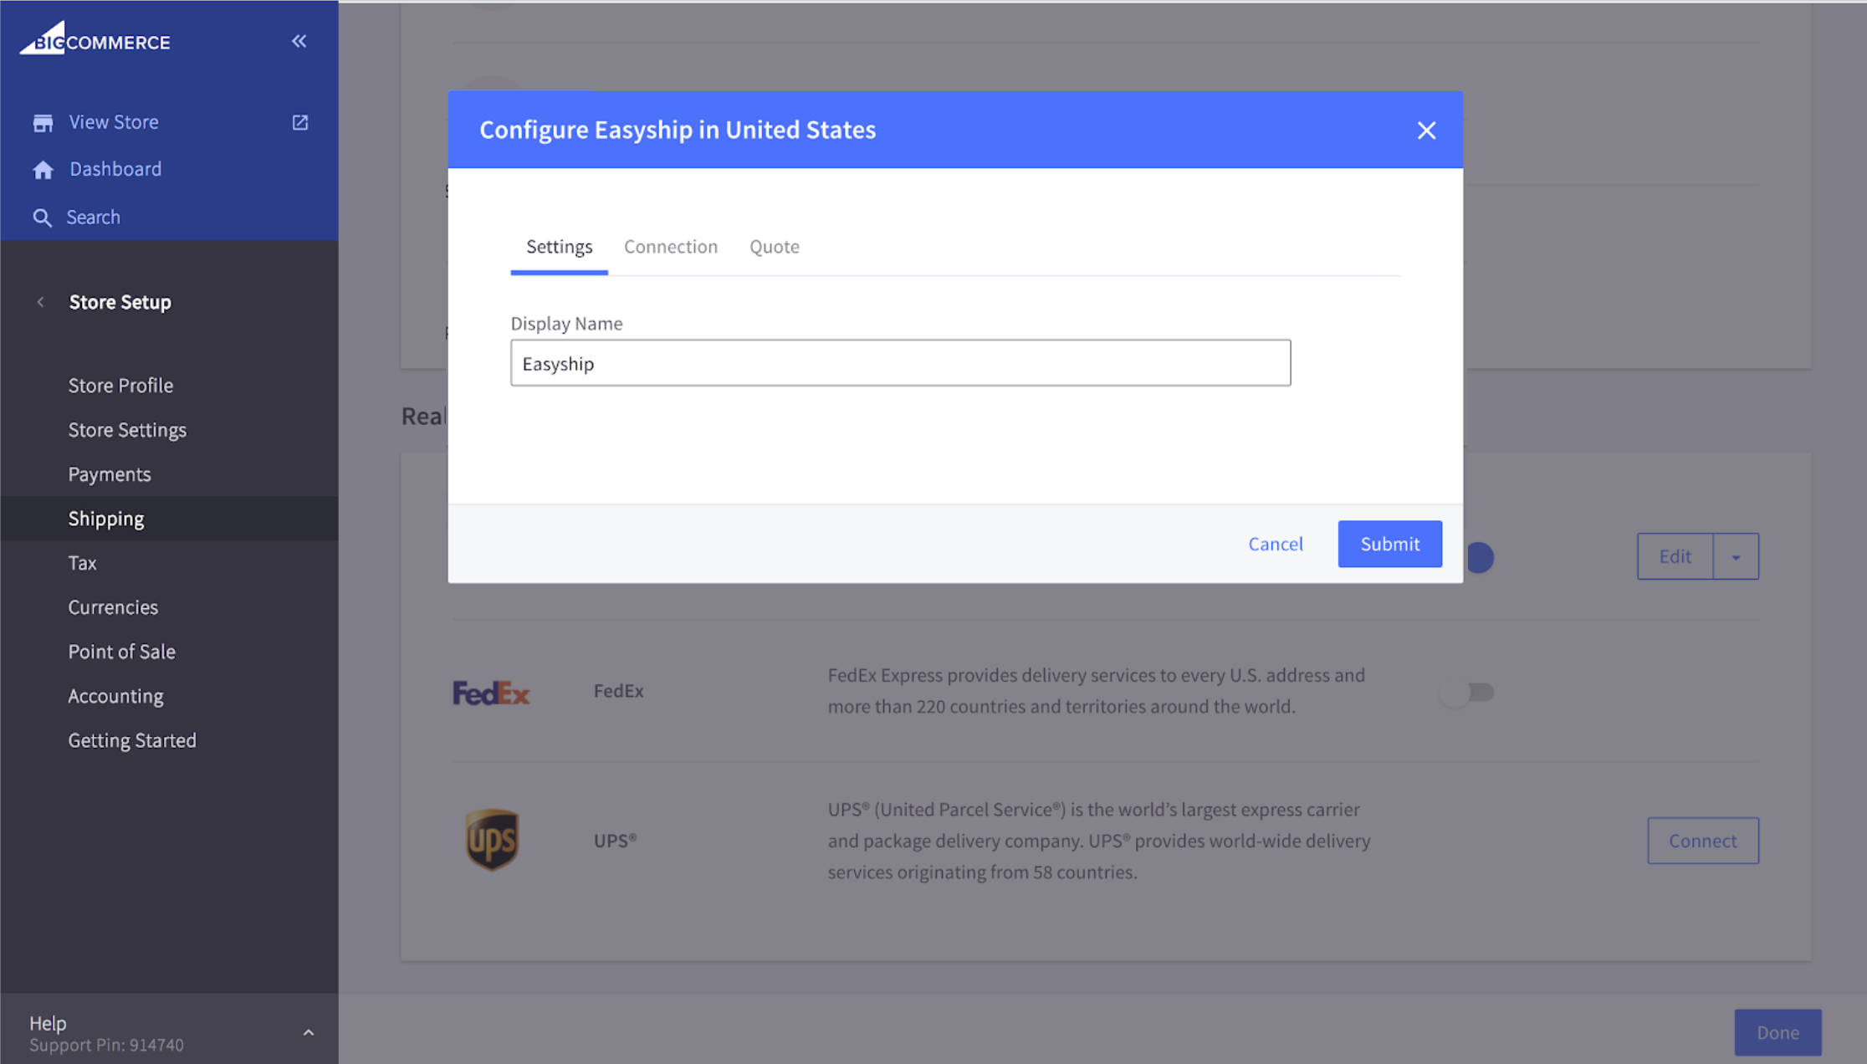The width and height of the screenshot is (1867, 1064).
Task: Open store in new tab icon
Action: point(300,123)
